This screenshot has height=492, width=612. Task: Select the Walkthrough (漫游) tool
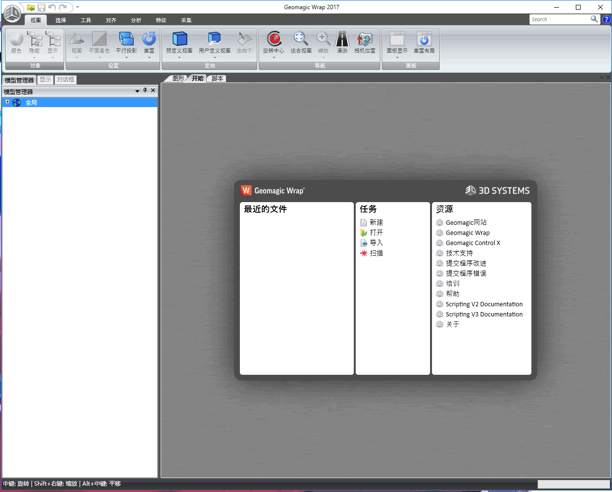click(x=342, y=39)
